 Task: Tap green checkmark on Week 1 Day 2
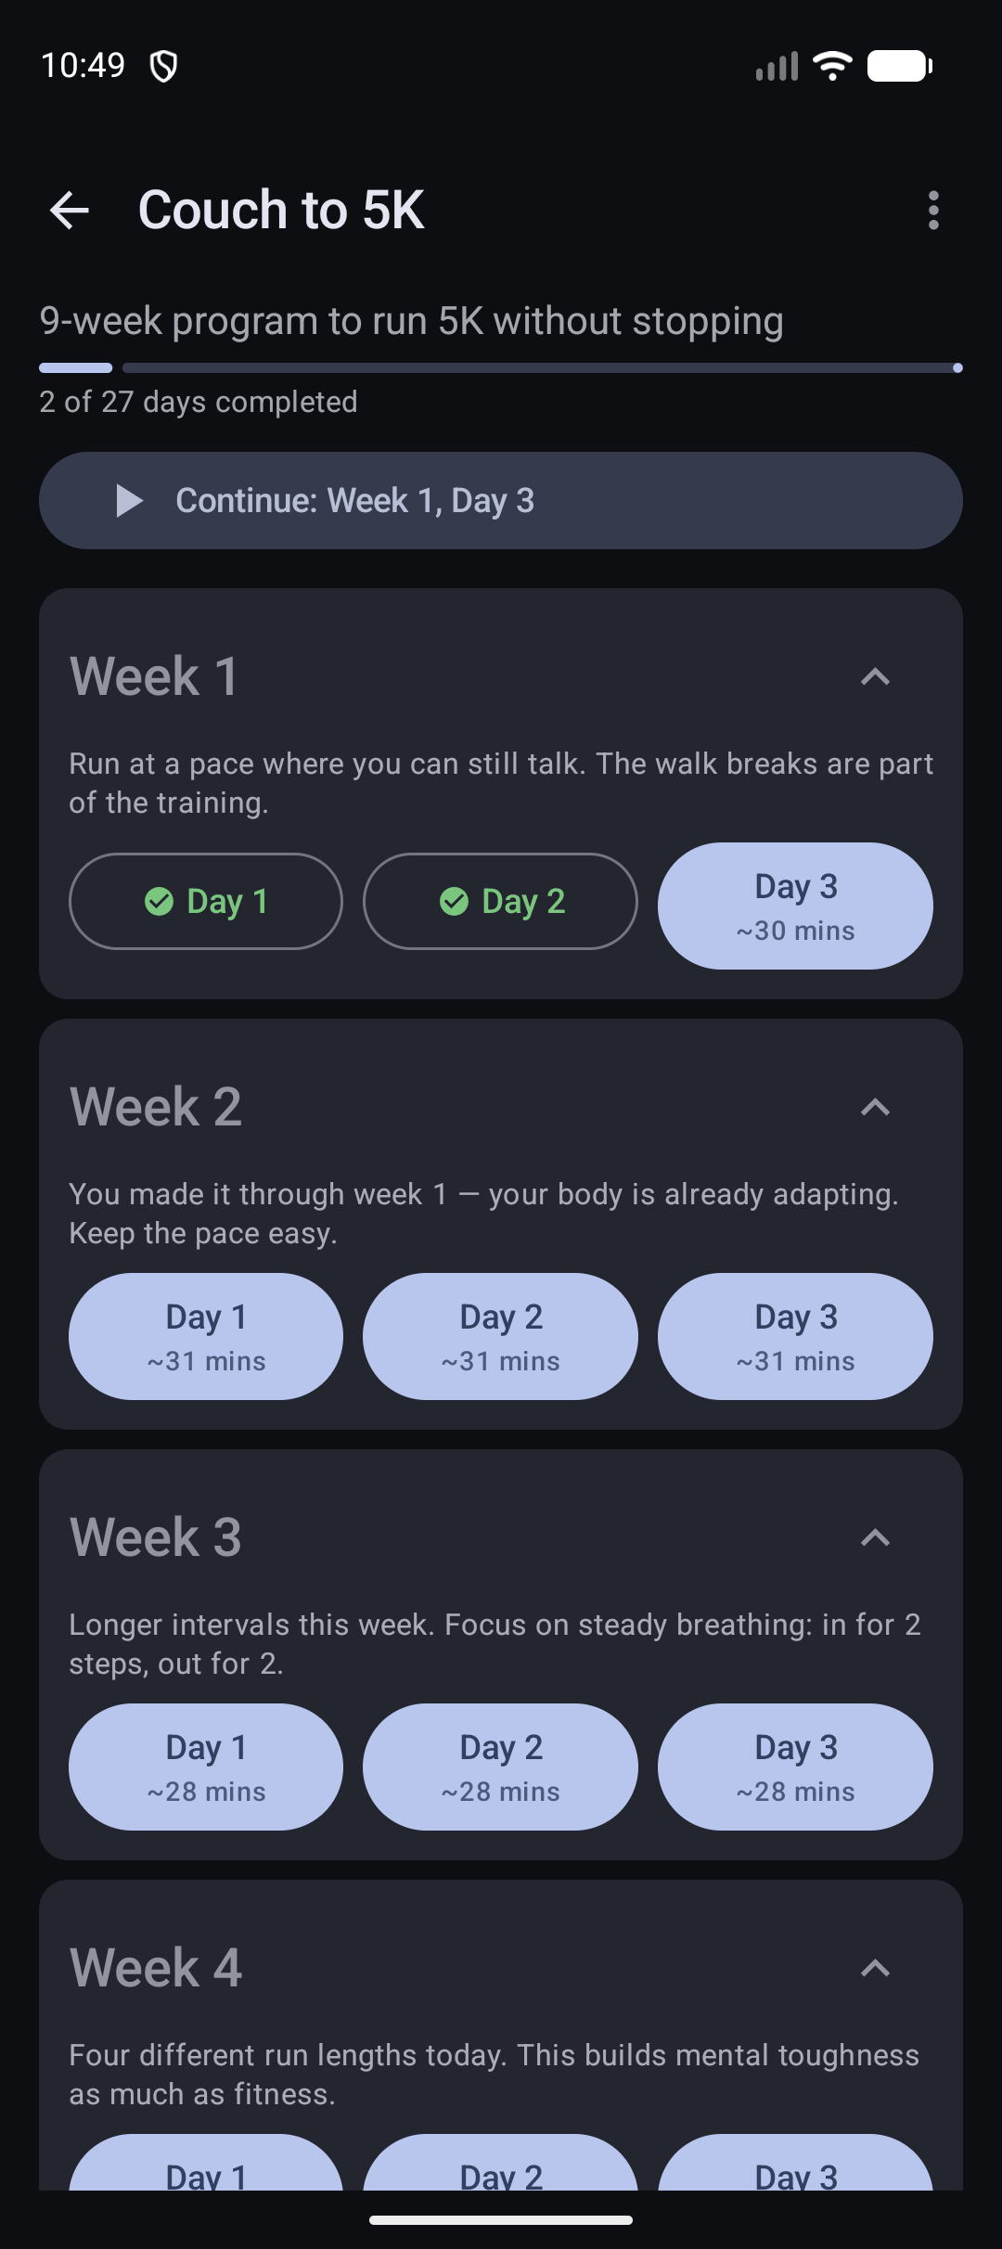[454, 901]
